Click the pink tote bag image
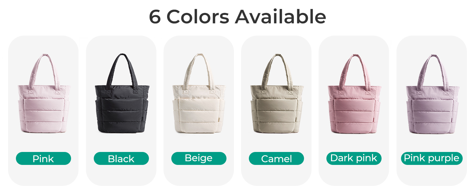This screenshot has height=194, width=475. (43, 94)
